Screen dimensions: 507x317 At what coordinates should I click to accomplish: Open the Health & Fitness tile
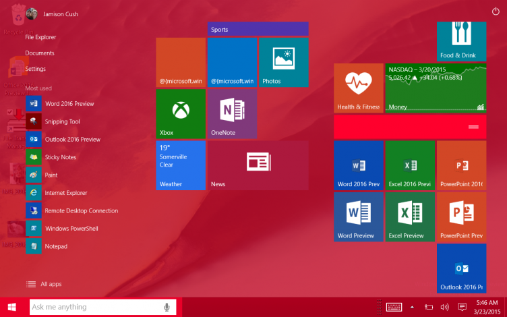358,88
